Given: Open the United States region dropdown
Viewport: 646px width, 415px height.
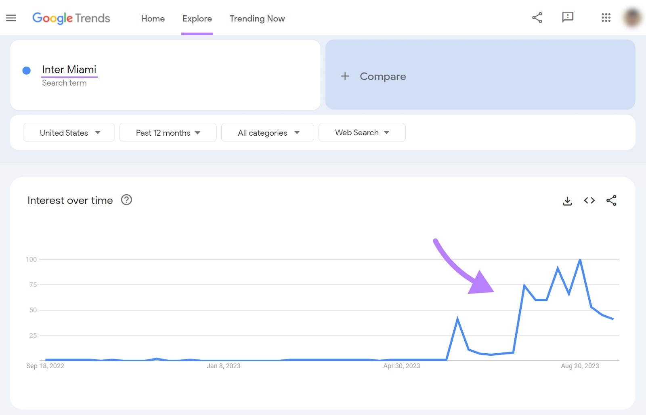Looking at the screenshot, I should 69,132.
